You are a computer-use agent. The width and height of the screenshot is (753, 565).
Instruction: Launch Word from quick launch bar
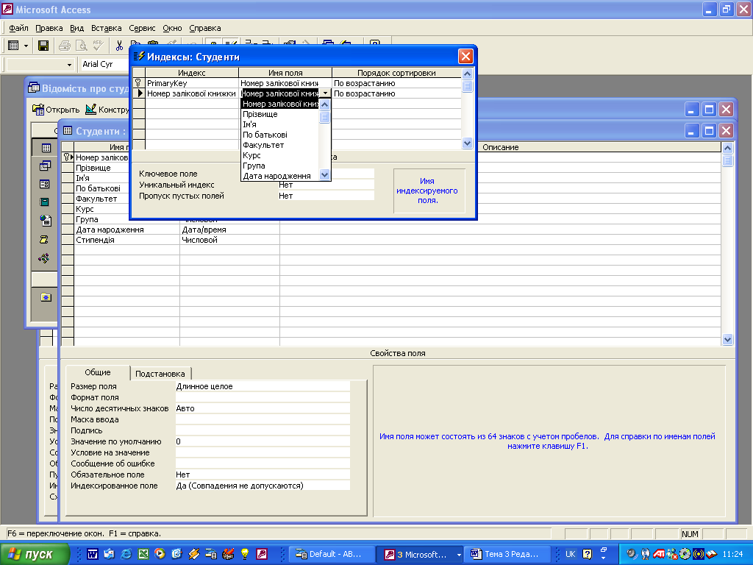click(92, 554)
